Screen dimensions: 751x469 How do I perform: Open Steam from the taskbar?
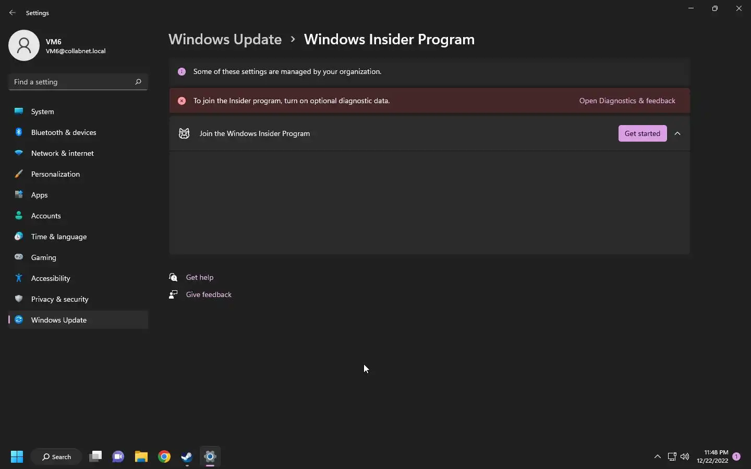point(187,457)
